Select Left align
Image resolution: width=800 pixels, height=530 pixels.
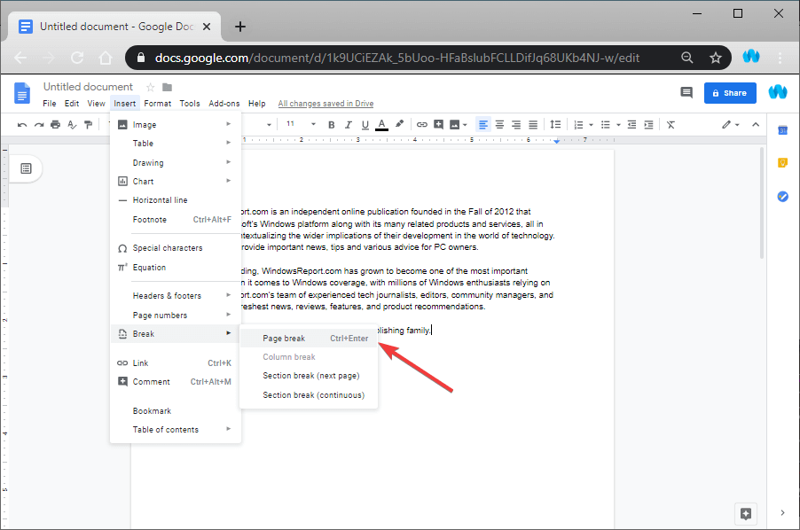(x=483, y=125)
